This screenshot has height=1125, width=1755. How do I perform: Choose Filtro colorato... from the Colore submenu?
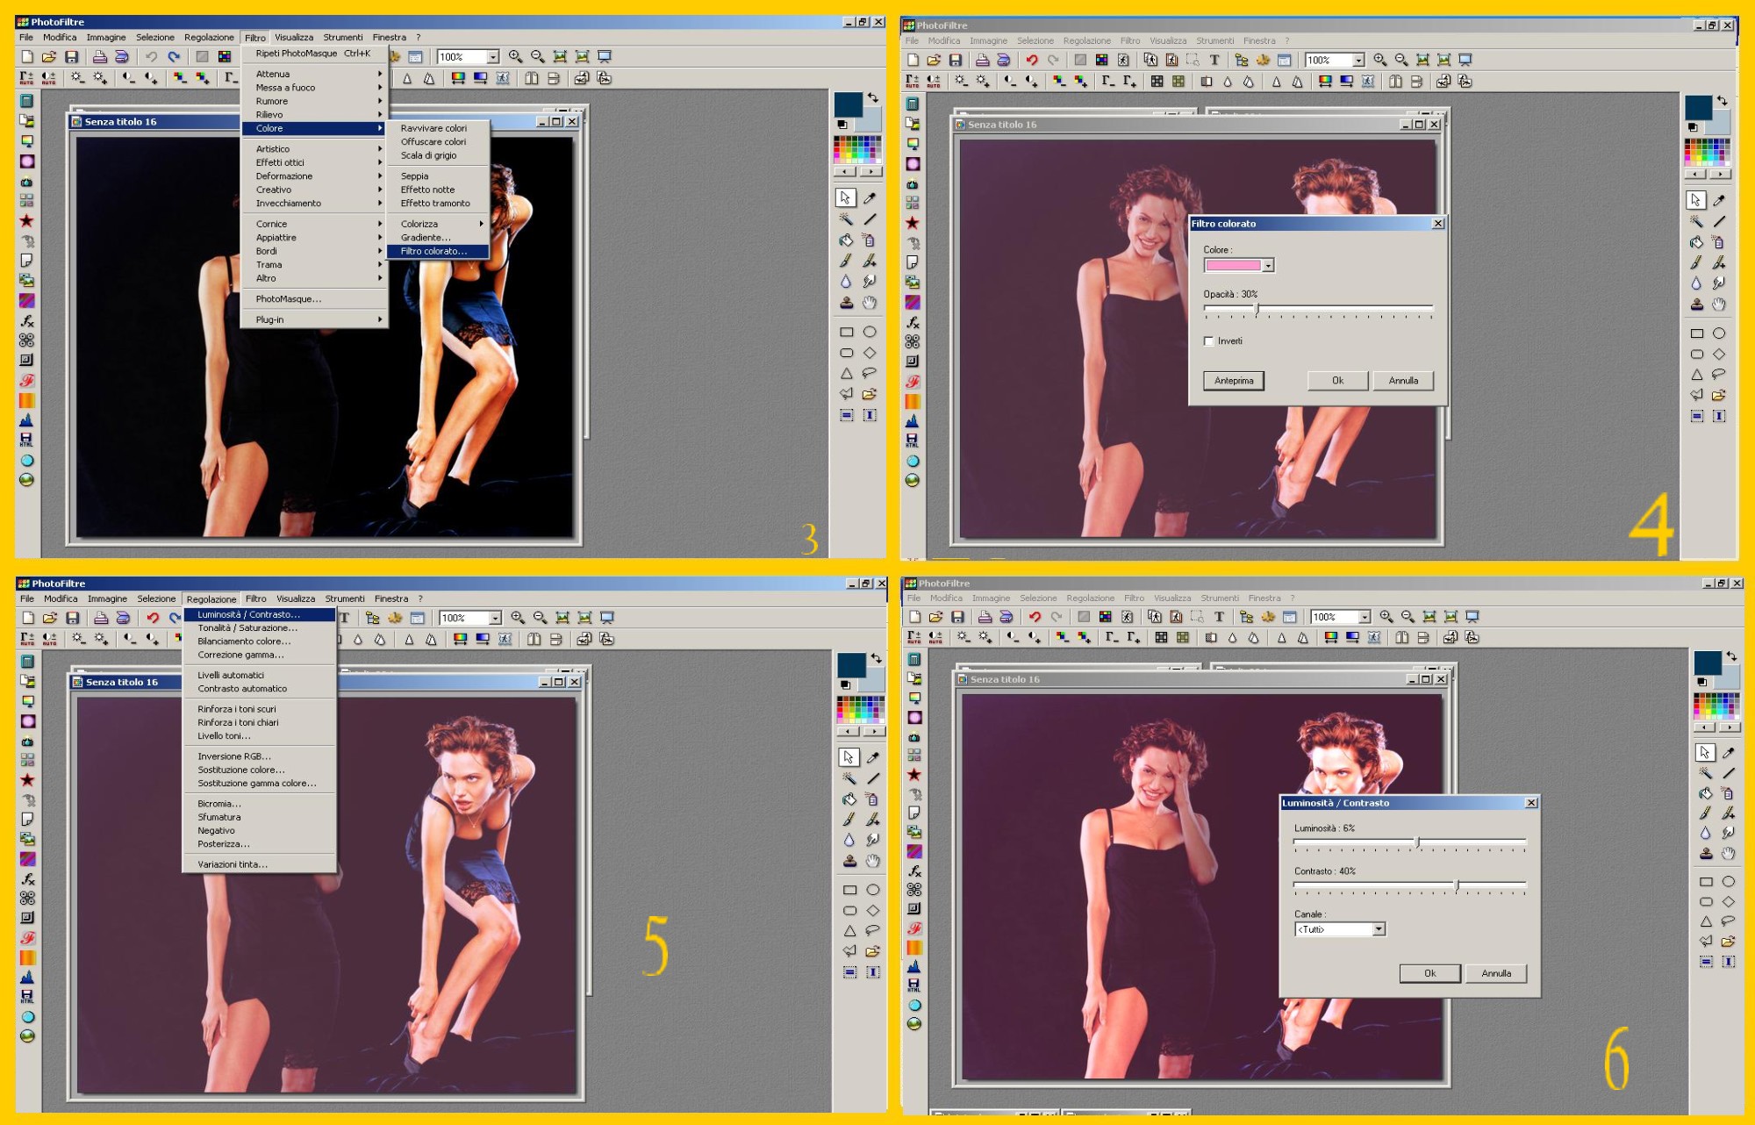[x=433, y=252]
